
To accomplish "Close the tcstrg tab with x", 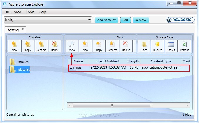I will 23,29.
